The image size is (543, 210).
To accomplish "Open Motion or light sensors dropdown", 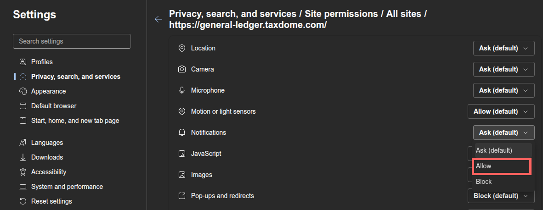I will (x=501, y=111).
